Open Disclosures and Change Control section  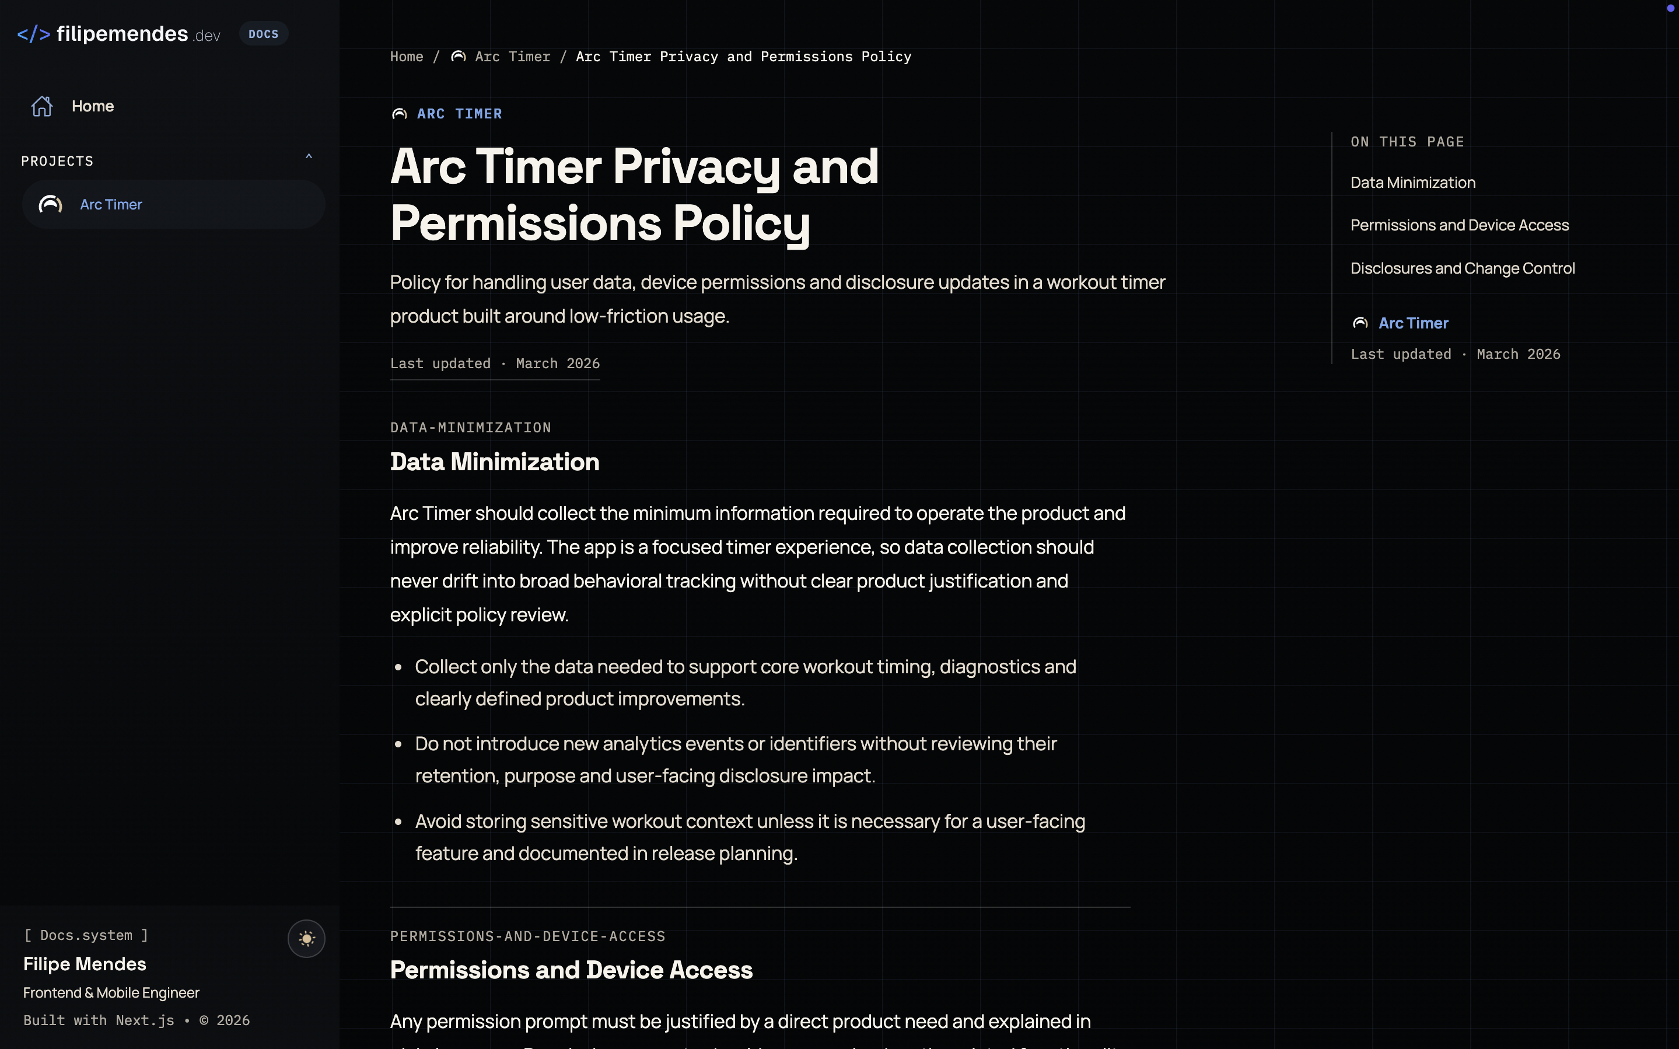[x=1463, y=268]
